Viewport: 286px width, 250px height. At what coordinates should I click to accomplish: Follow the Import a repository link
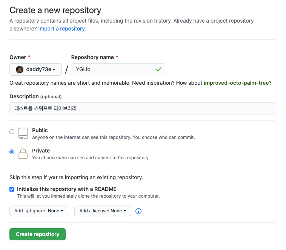coord(62,29)
